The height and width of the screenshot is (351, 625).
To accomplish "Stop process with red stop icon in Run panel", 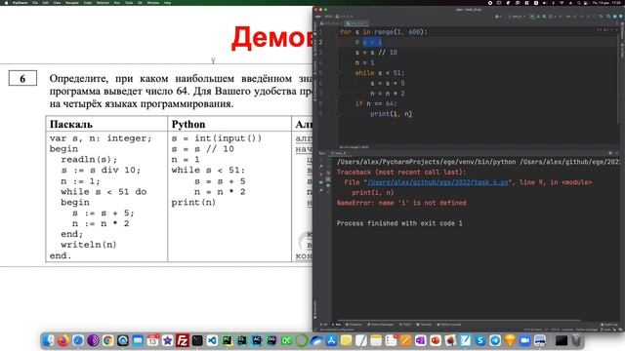I will click(321, 175).
